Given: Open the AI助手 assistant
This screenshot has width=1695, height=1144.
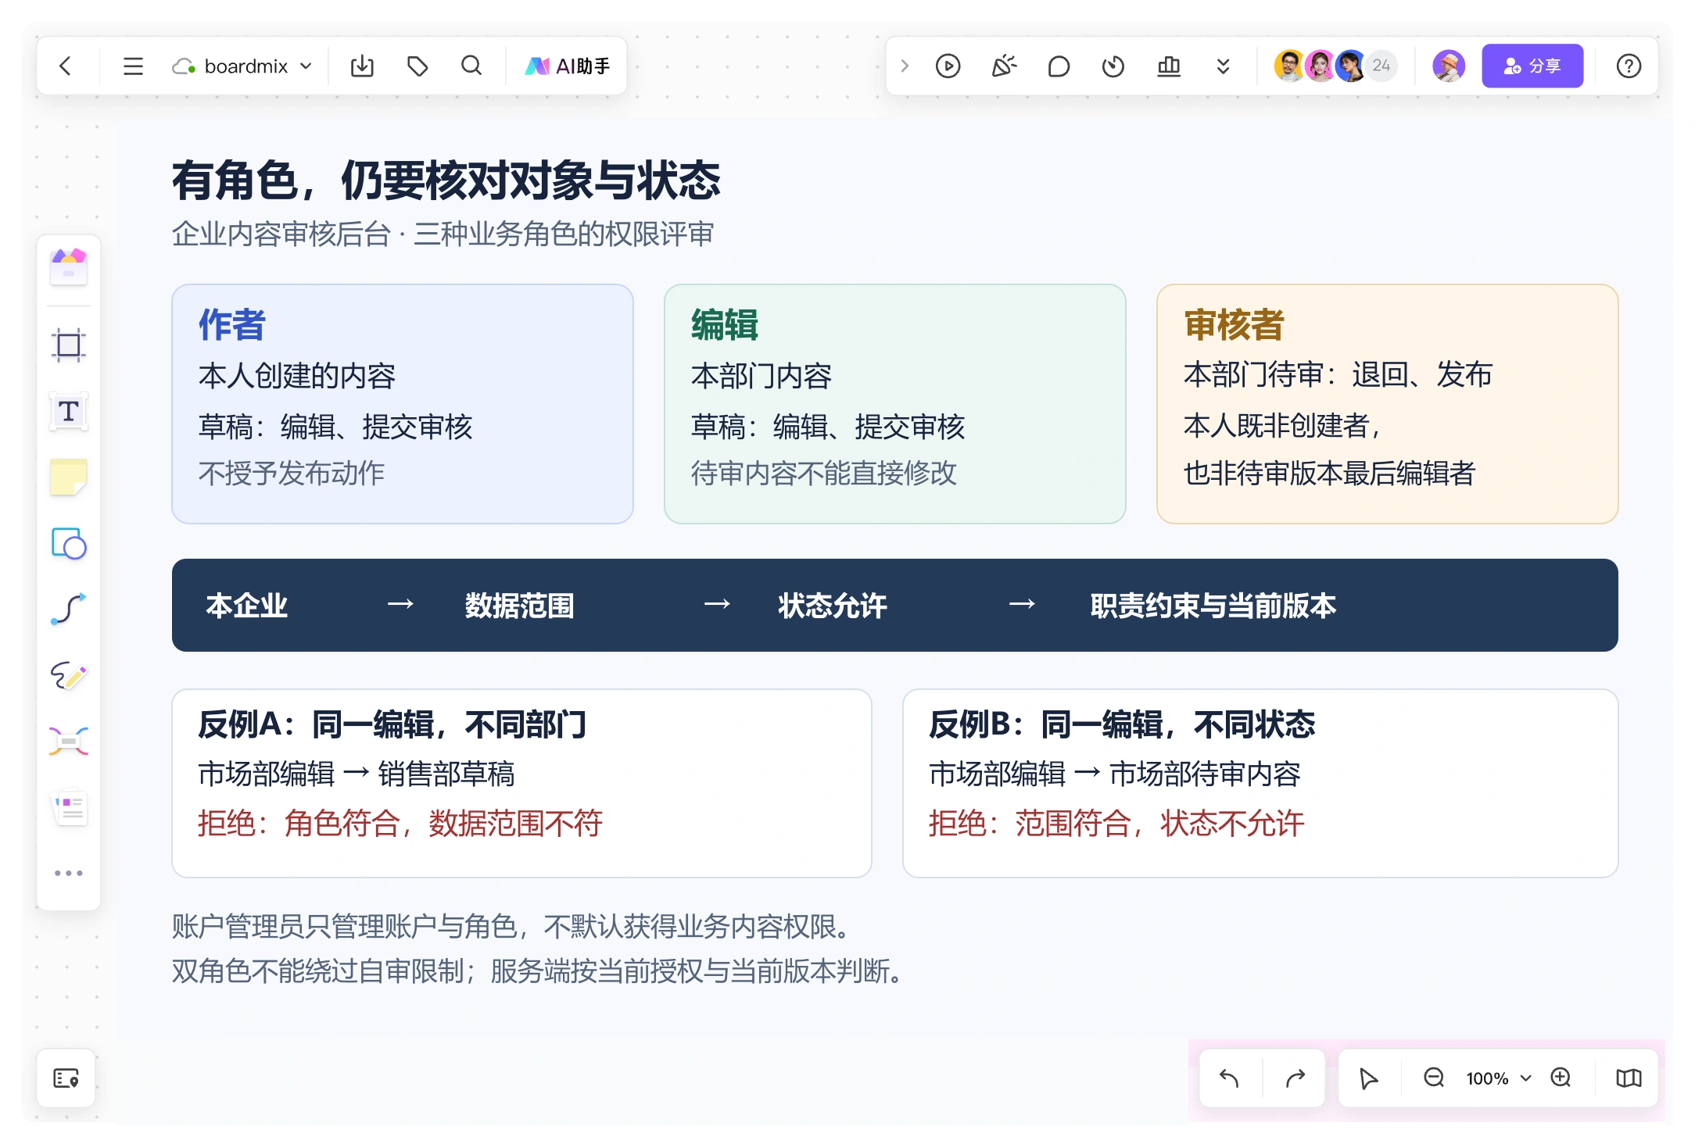Looking at the screenshot, I should coord(568,66).
